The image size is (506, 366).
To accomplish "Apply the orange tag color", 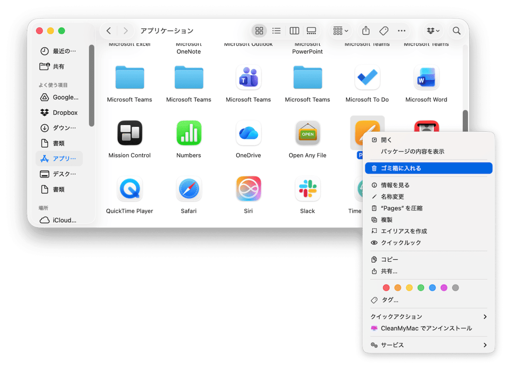I will [398, 287].
